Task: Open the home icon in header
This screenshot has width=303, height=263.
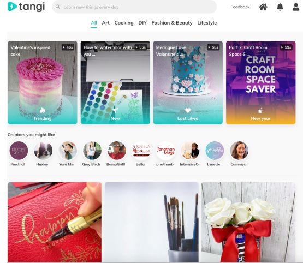Action: pyautogui.click(x=263, y=7)
